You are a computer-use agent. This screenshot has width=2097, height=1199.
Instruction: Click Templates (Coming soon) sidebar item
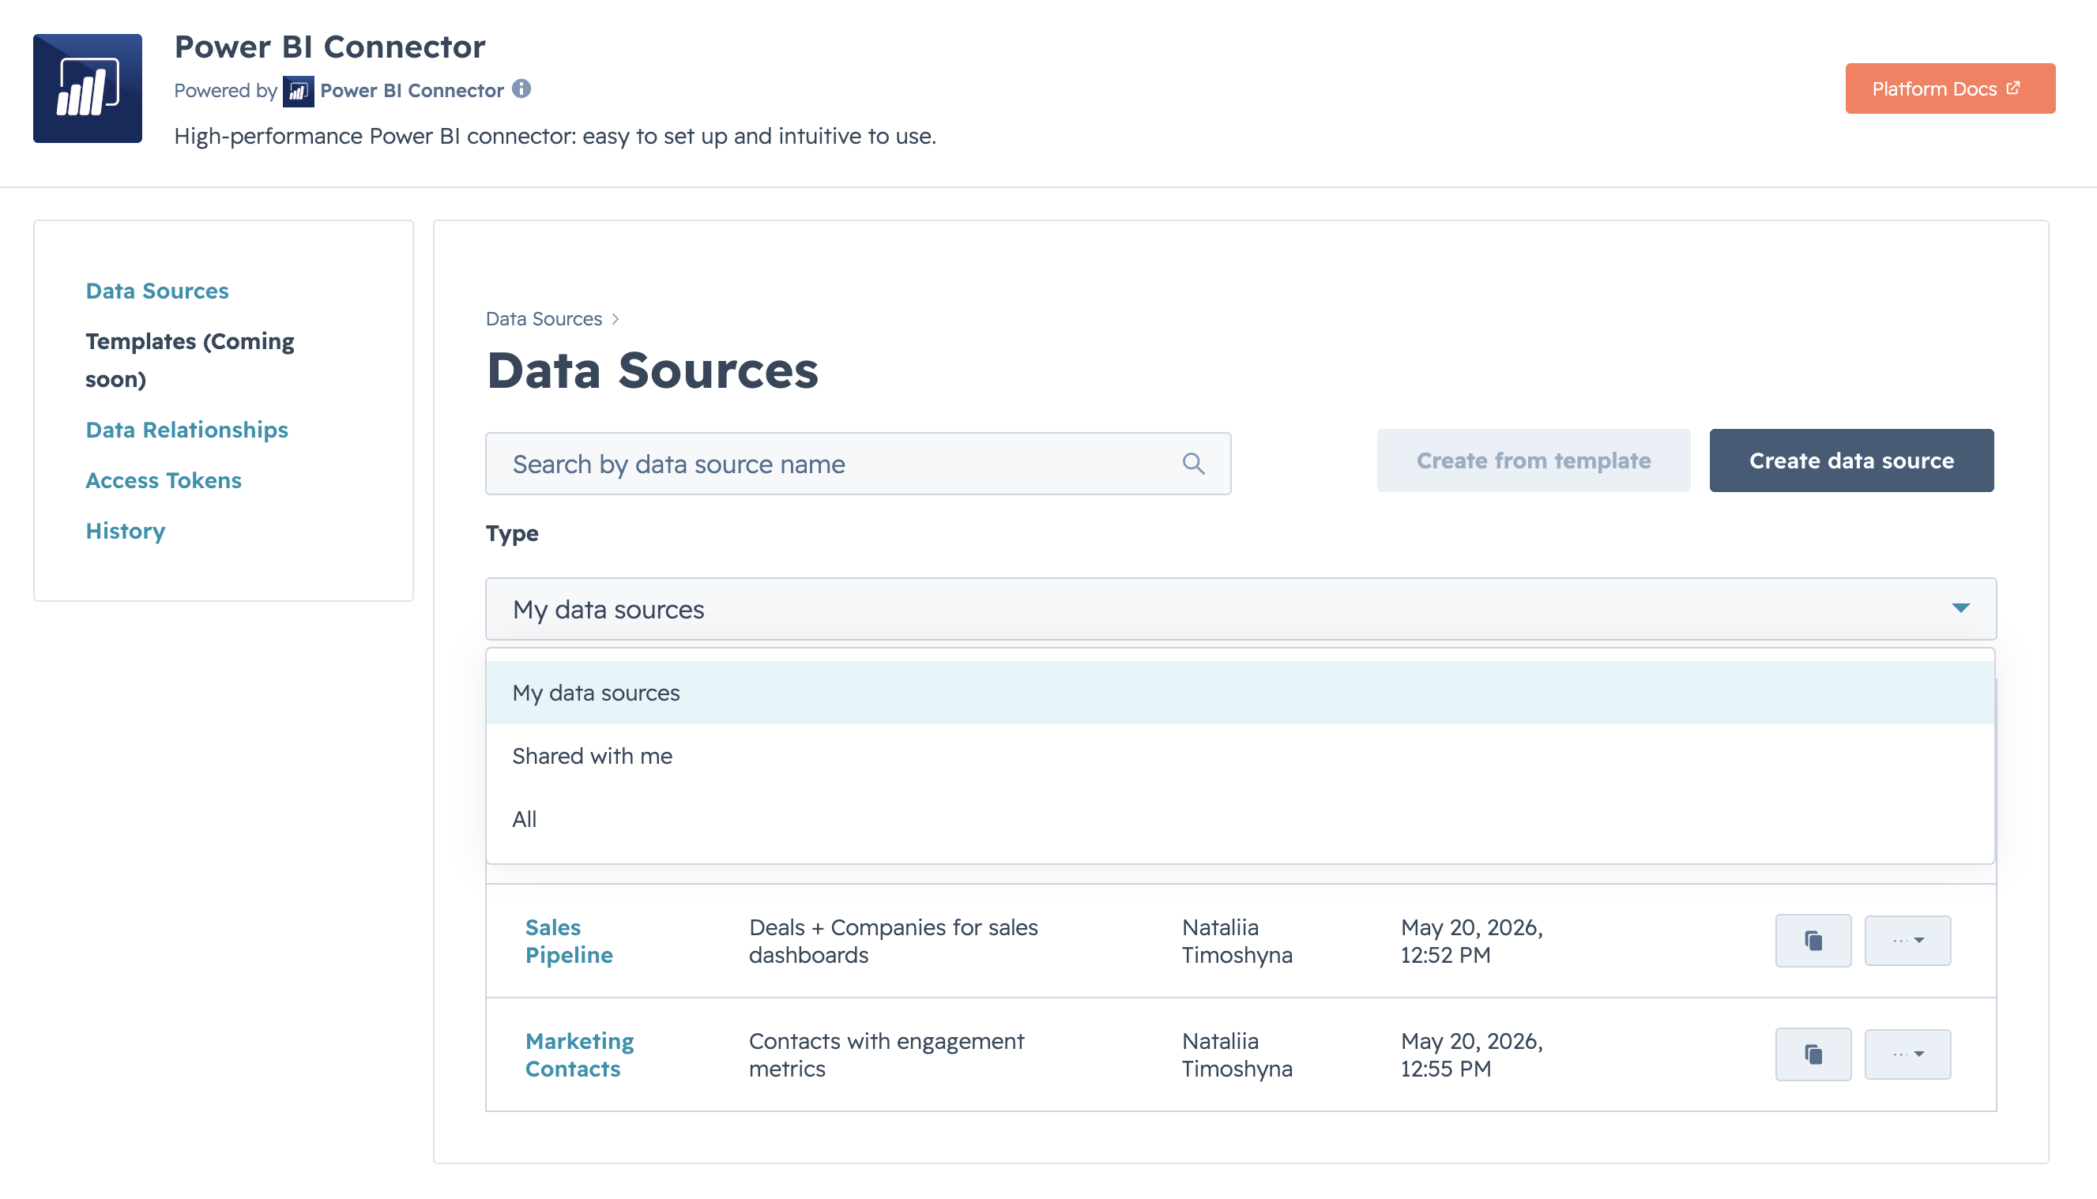[190, 360]
